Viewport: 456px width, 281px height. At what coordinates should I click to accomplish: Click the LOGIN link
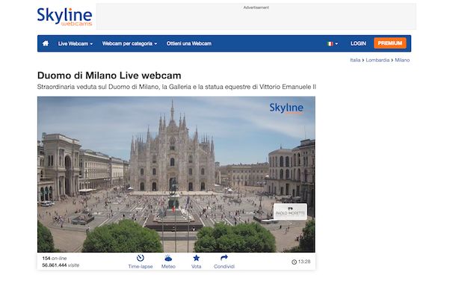[358, 43]
